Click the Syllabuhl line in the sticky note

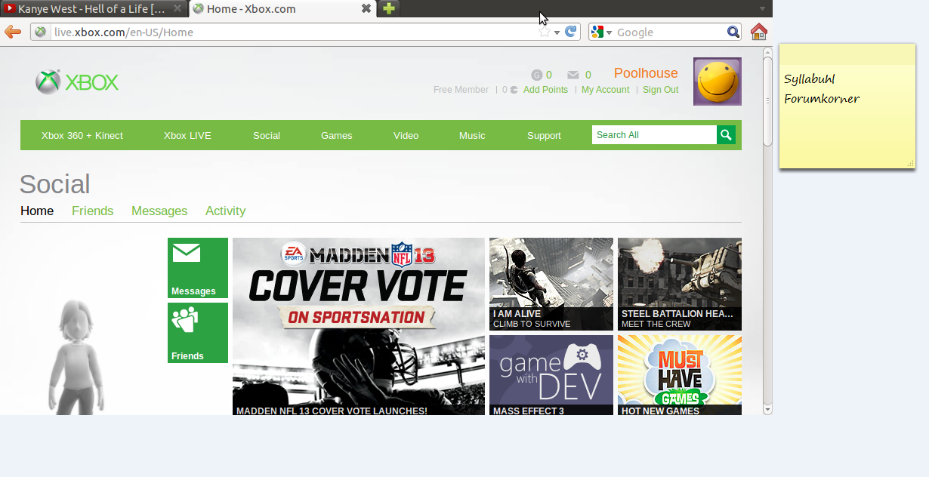click(x=810, y=79)
